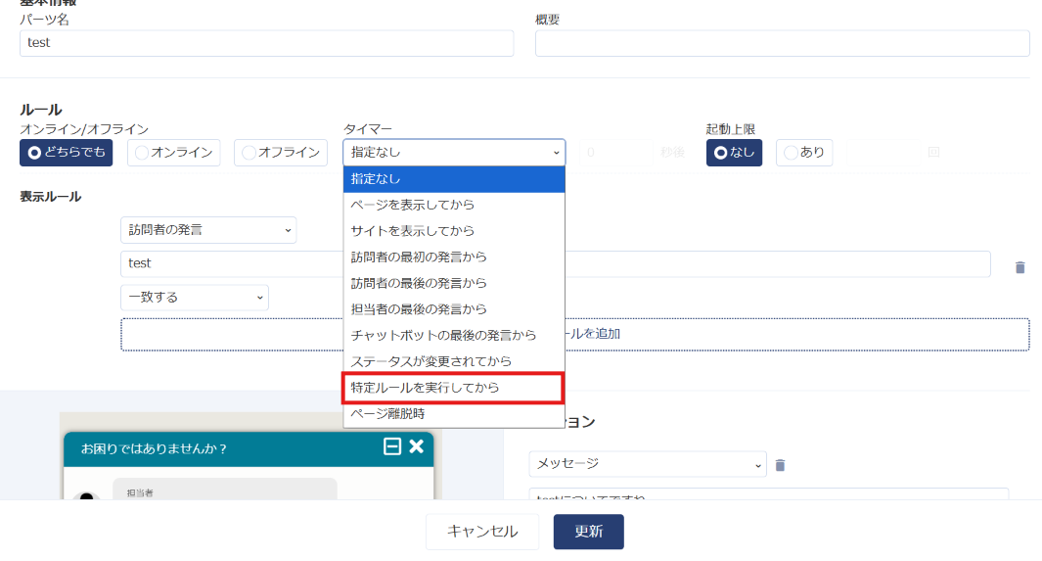Pick サイトを表示してから from the timer list
Image resolution: width=1042 pixels, height=561 pixels.
click(454, 231)
